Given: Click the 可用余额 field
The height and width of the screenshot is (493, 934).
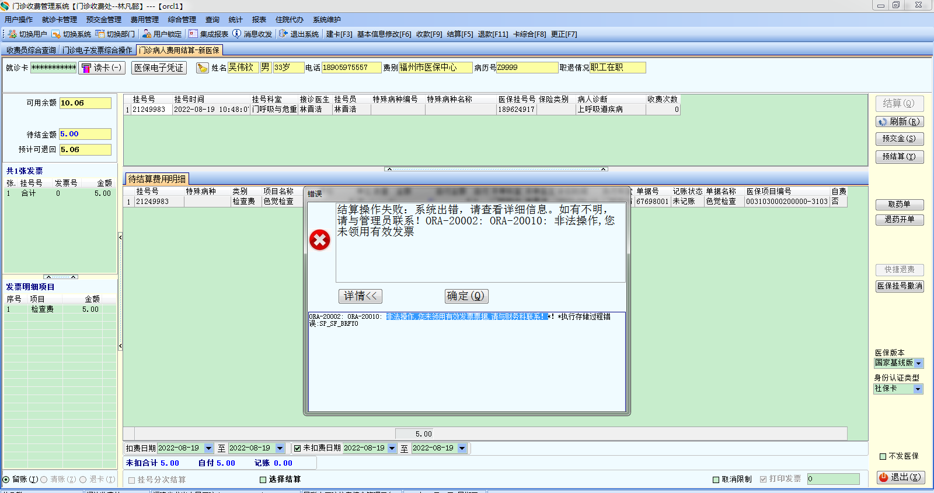Looking at the screenshot, I should click(x=85, y=103).
